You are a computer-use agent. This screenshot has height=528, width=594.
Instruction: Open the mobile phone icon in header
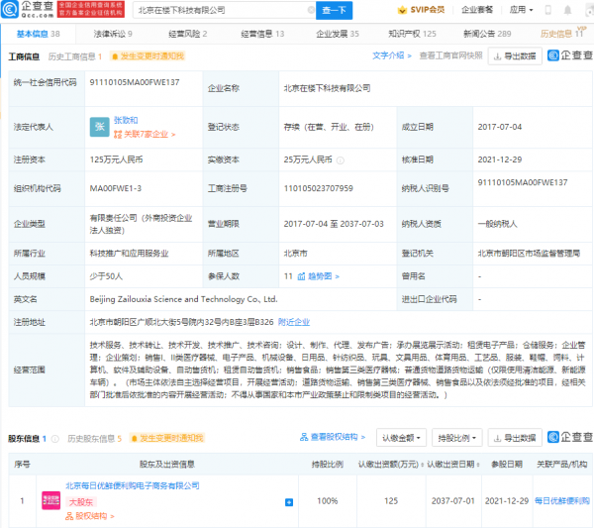click(x=547, y=10)
